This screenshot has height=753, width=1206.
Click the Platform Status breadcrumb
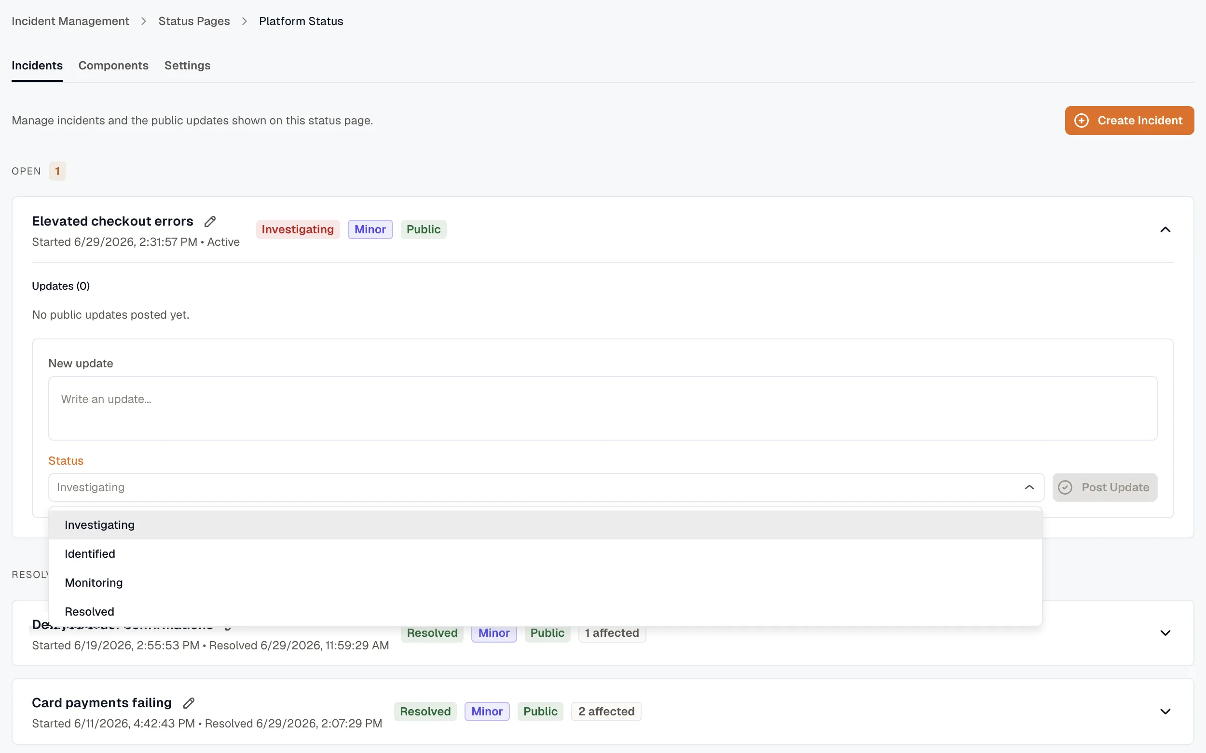click(x=301, y=21)
